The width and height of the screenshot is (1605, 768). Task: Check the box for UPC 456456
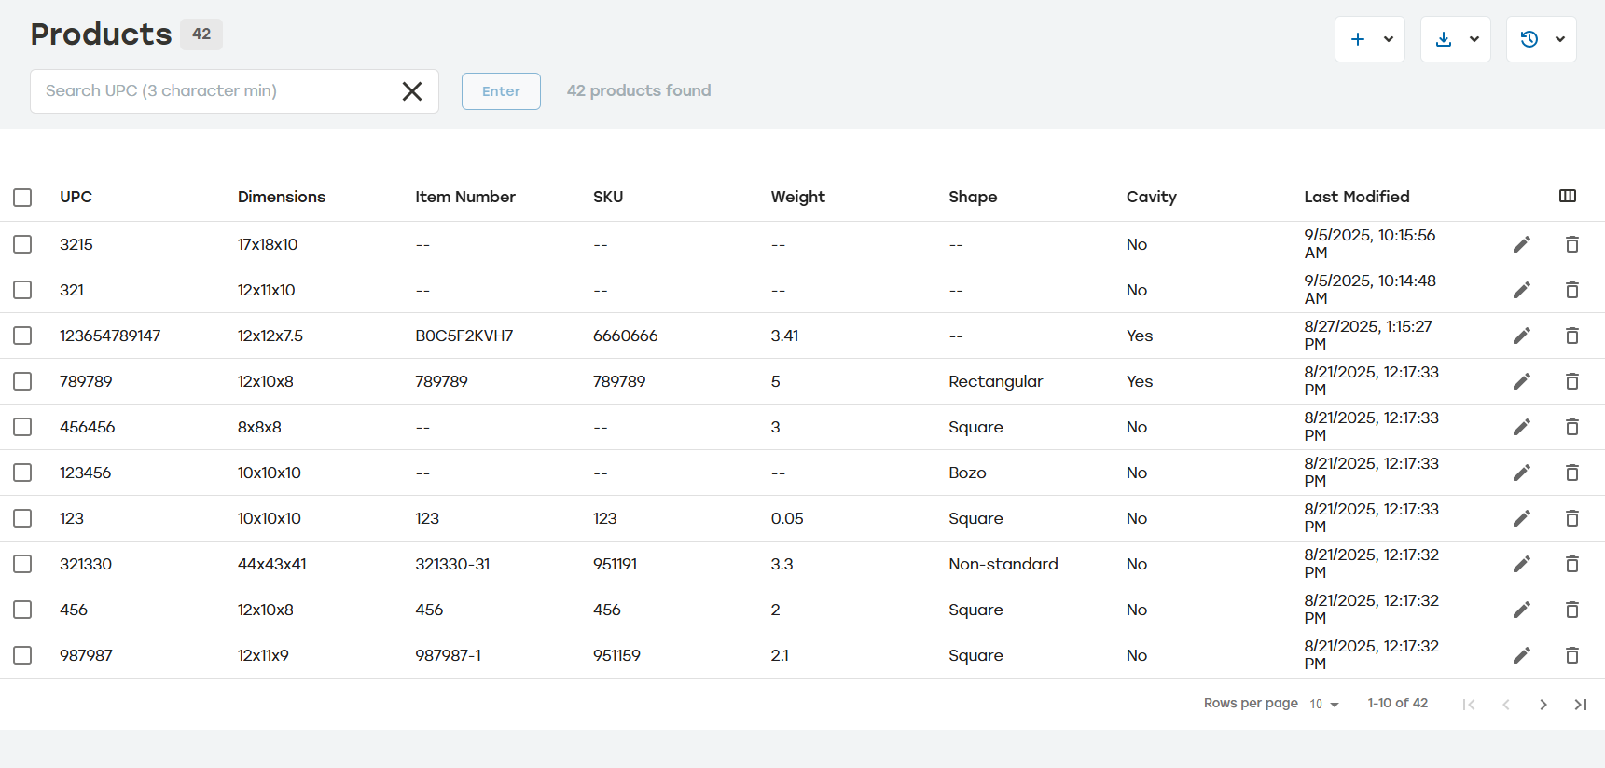(x=22, y=427)
